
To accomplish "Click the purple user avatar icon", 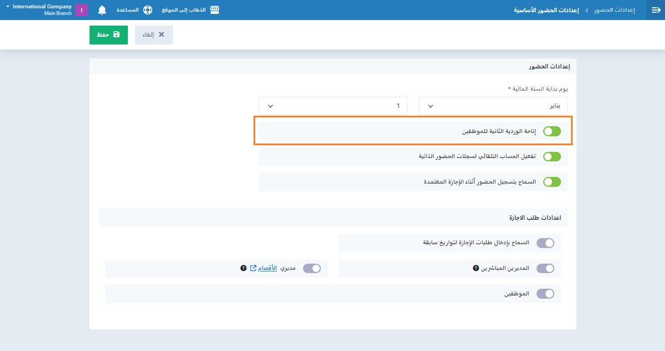I will coord(81,10).
